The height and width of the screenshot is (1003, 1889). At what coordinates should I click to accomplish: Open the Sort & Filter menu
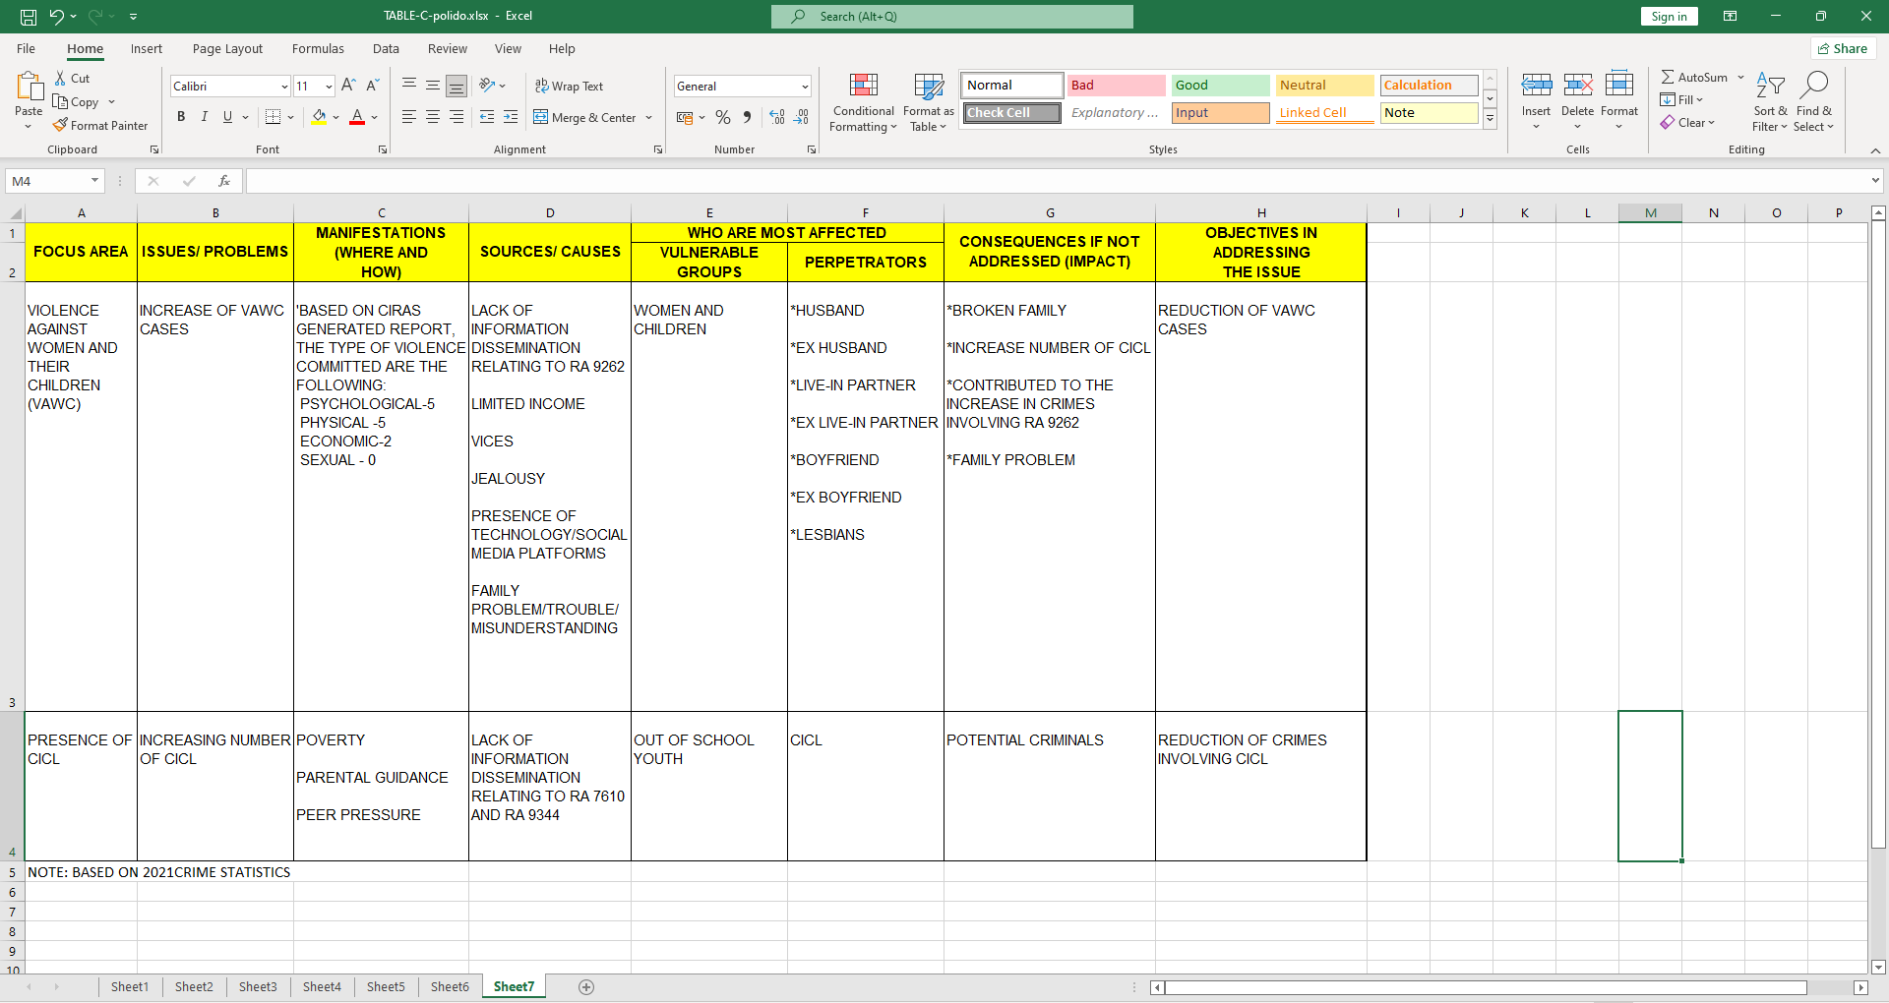(x=1770, y=102)
